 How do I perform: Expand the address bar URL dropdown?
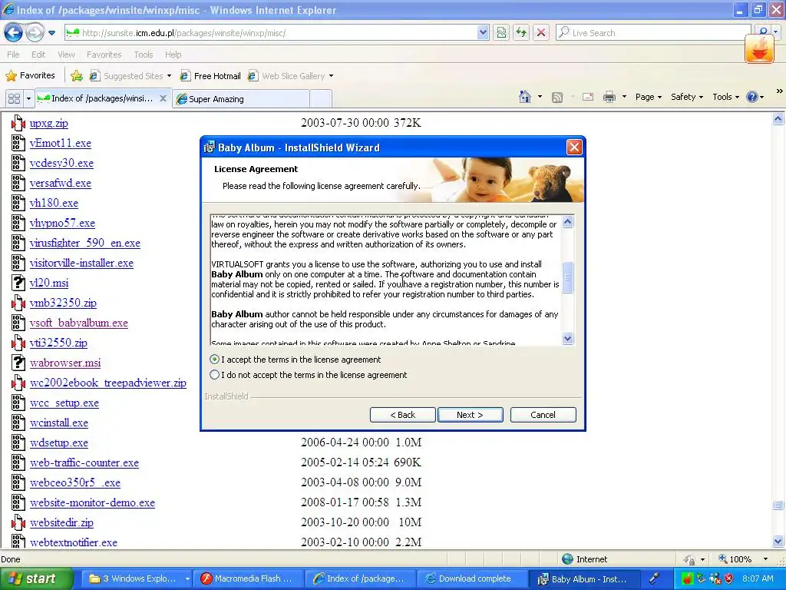pyautogui.click(x=483, y=33)
